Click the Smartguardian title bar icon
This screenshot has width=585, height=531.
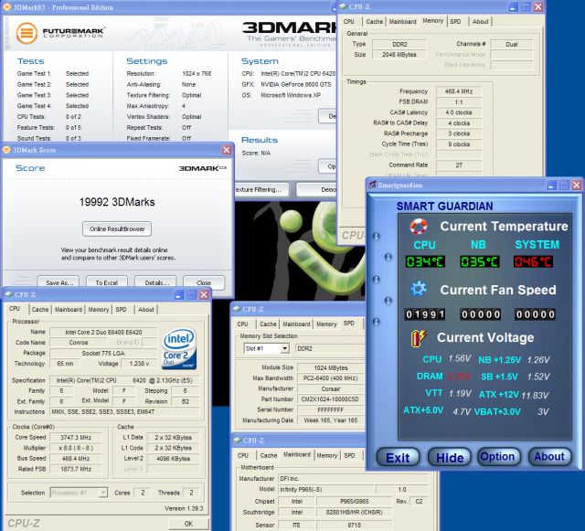(372, 185)
